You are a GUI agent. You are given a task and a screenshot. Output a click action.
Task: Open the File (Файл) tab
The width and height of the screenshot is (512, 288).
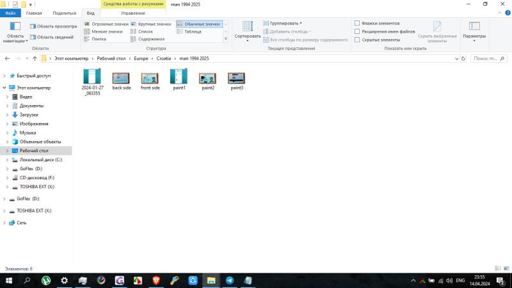click(10, 13)
